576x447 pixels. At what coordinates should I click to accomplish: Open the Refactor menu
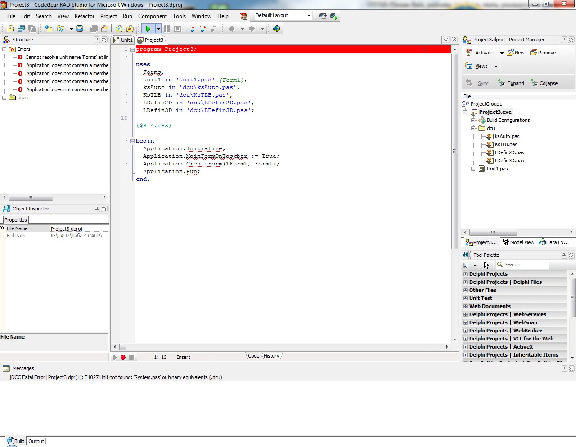85,16
